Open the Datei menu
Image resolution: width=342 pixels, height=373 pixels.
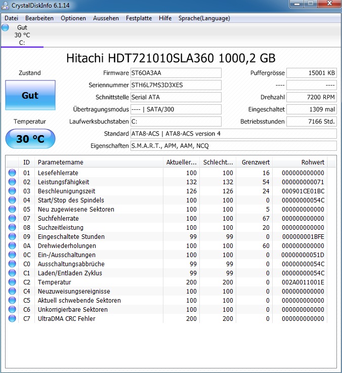tap(11, 18)
